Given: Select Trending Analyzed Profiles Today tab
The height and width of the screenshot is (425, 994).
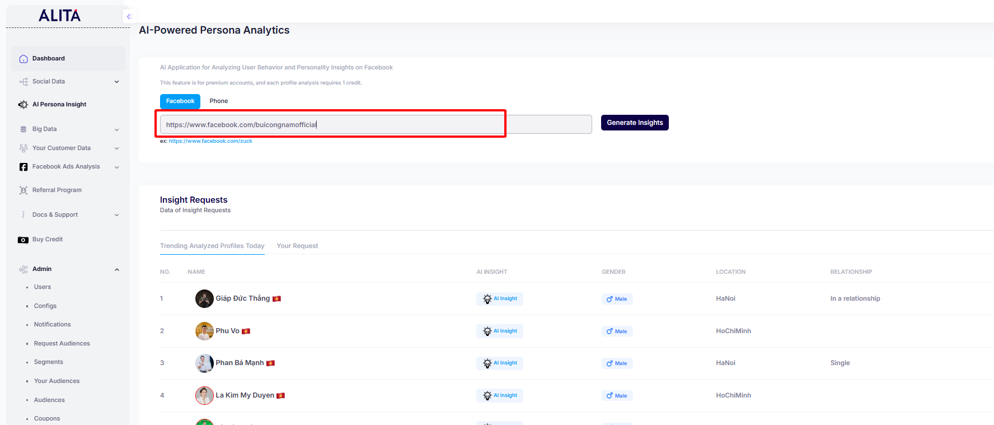Looking at the screenshot, I should [x=212, y=246].
